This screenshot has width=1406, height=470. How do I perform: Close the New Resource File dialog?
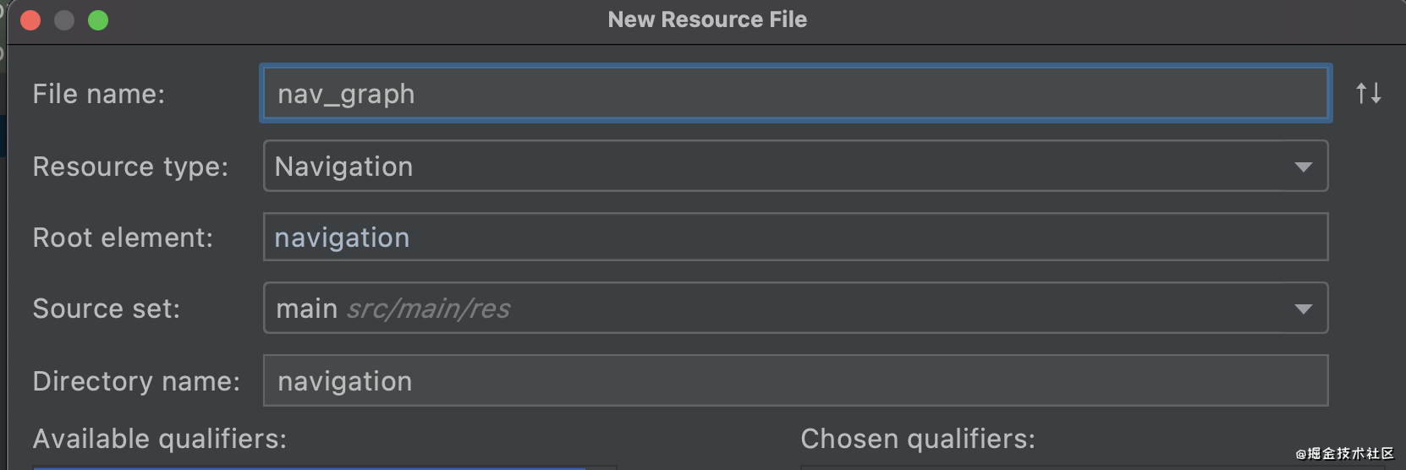coord(30,20)
